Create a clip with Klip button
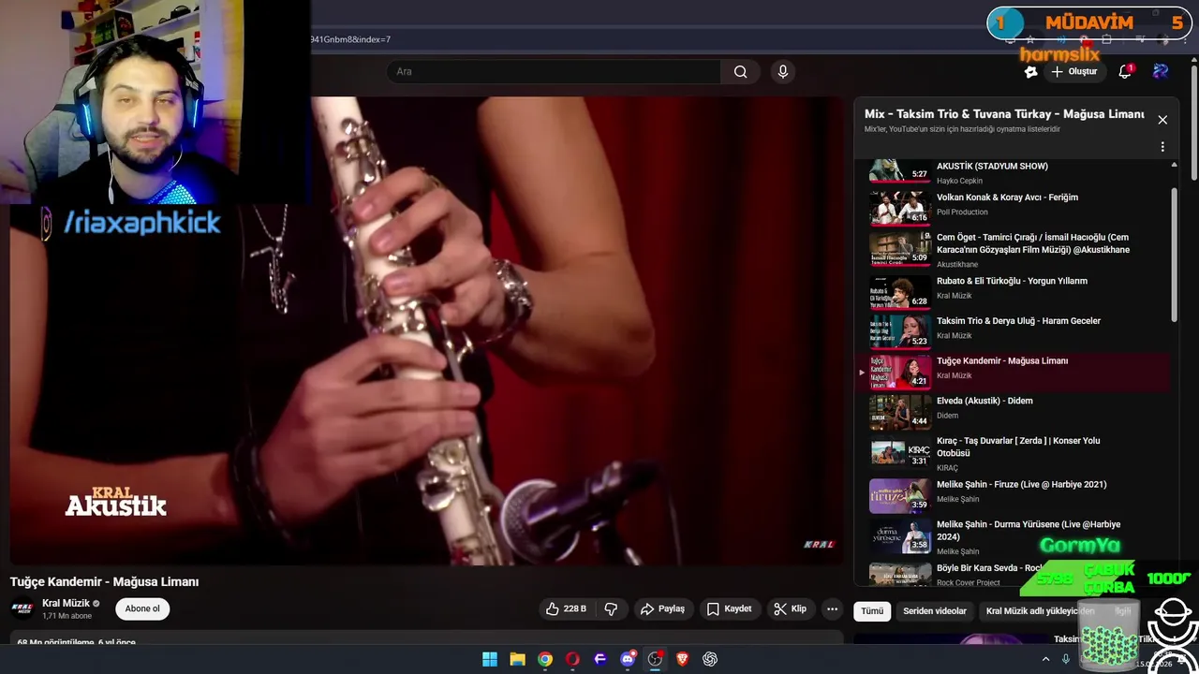Image resolution: width=1199 pixels, height=674 pixels. coord(790,608)
